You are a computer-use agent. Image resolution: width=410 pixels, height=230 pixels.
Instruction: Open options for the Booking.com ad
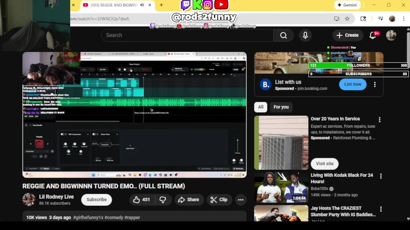375,84
